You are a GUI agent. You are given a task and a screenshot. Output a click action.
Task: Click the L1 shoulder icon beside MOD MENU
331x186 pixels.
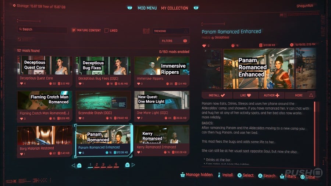[x=129, y=8]
